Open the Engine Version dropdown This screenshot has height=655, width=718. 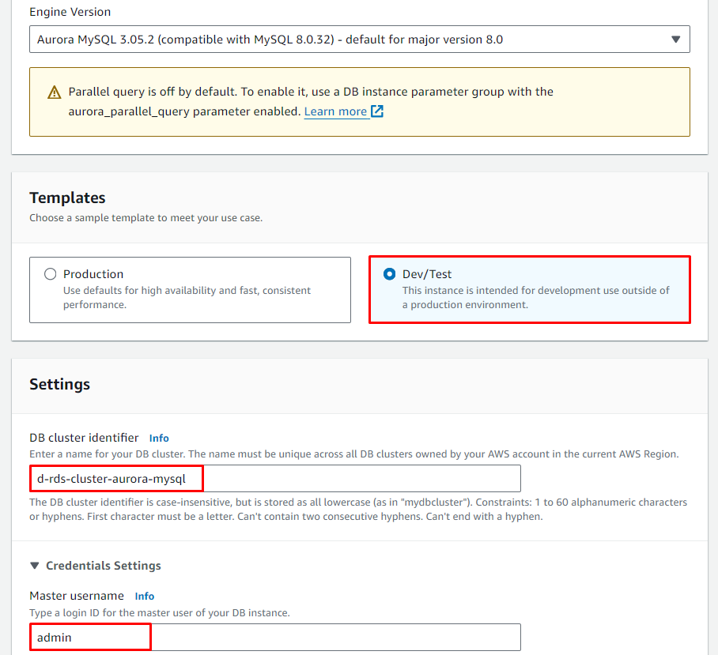point(348,40)
